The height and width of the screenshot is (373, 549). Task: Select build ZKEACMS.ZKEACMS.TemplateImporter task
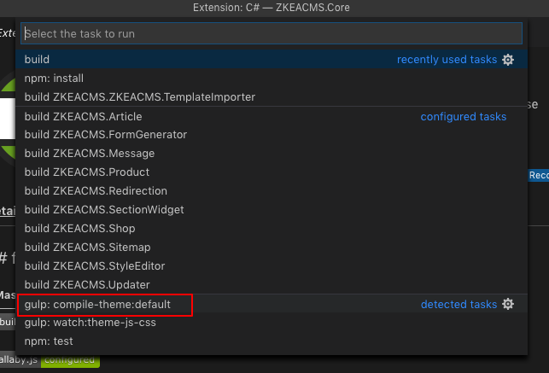pyautogui.click(x=272, y=97)
